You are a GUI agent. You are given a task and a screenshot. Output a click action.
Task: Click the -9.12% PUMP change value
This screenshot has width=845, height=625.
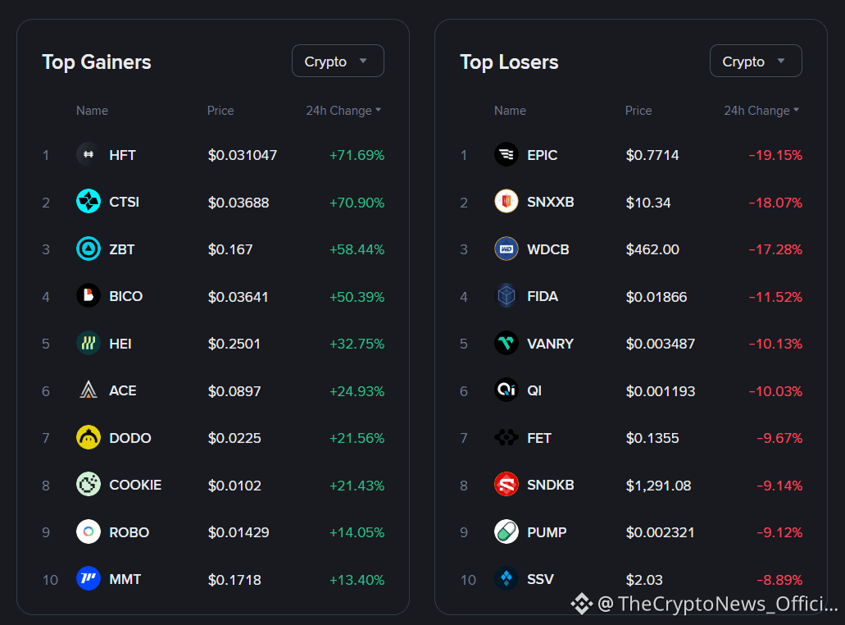pos(779,533)
